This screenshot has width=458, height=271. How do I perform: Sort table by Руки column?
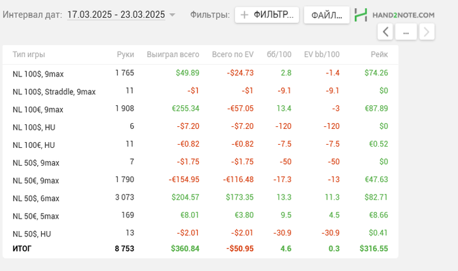[125, 54]
